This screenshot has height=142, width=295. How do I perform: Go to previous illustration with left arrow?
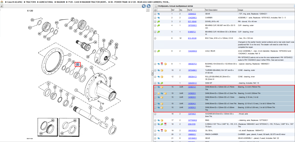pyautogui.click(x=144, y=6)
